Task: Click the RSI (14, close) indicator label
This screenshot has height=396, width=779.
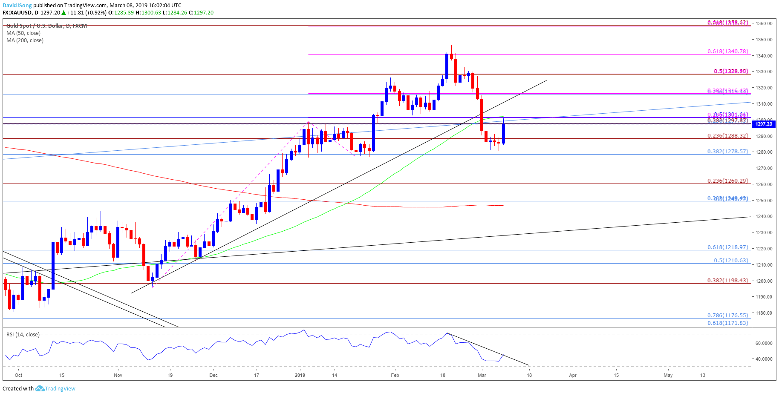Action: point(23,335)
